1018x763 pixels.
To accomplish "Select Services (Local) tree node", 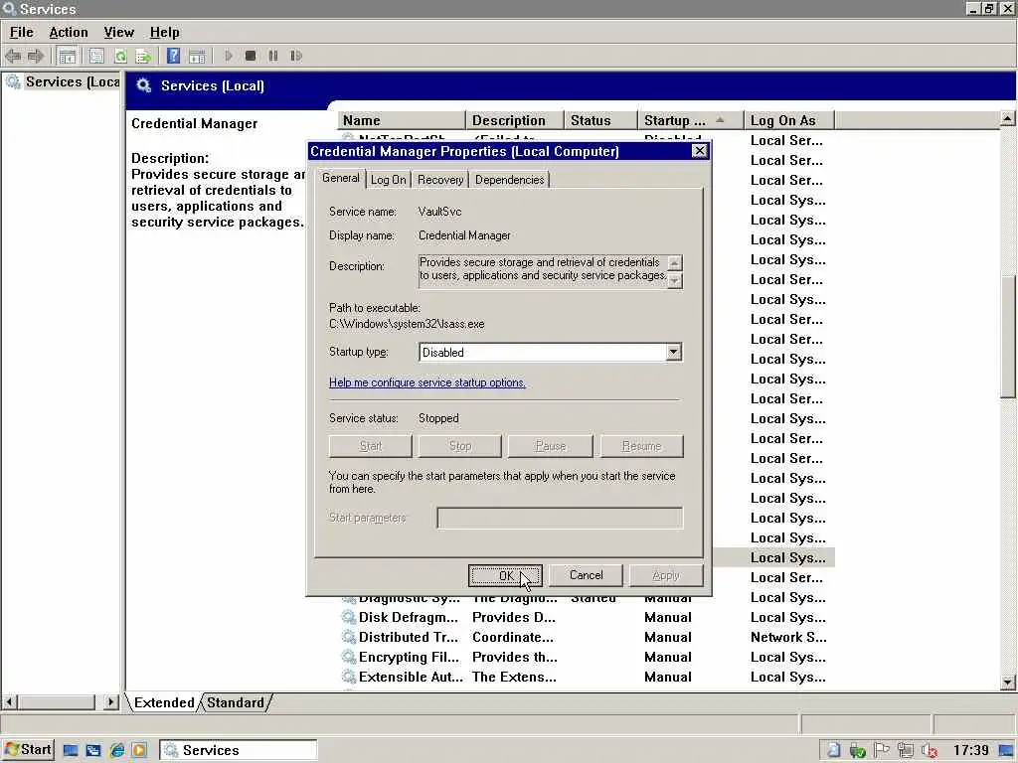I will pyautogui.click(x=64, y=81).
